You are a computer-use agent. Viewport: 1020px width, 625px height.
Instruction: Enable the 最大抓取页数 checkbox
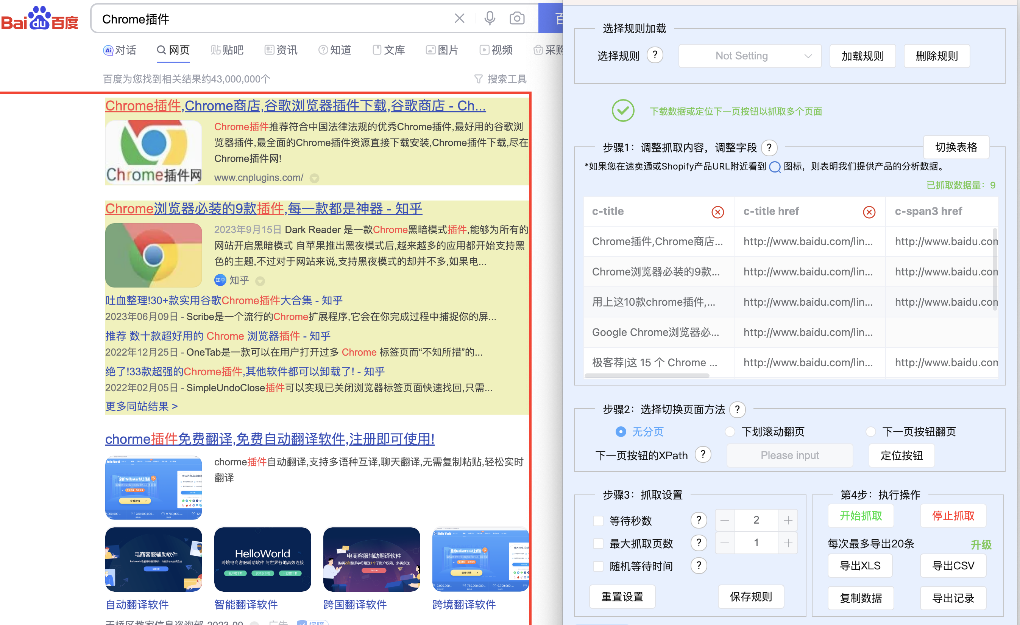click(x=598, y=543)
